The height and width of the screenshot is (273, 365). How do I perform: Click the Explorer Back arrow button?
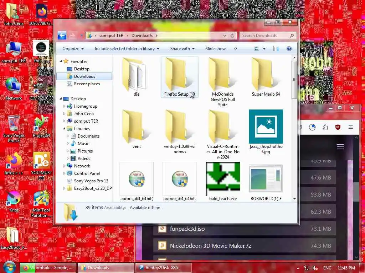click(x=62, y=35)
